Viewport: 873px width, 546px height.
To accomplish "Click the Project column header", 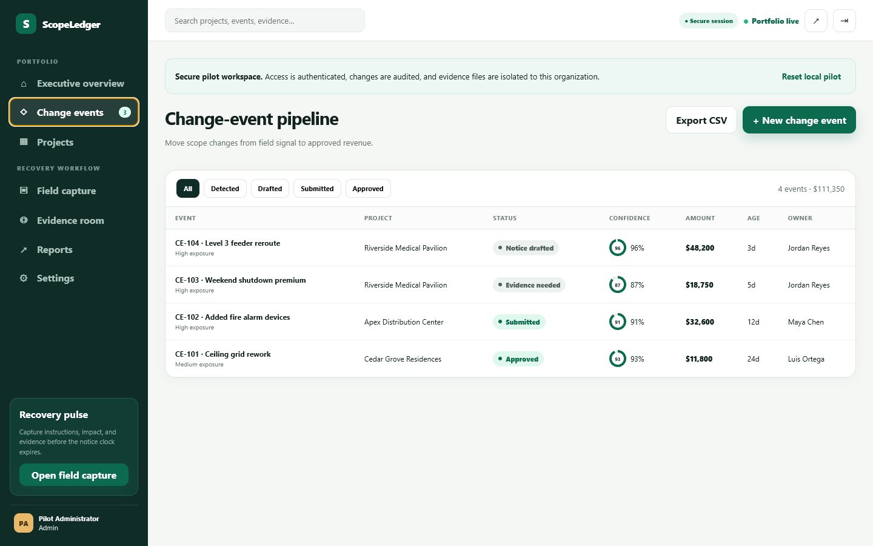I will (x=378, y=218).
